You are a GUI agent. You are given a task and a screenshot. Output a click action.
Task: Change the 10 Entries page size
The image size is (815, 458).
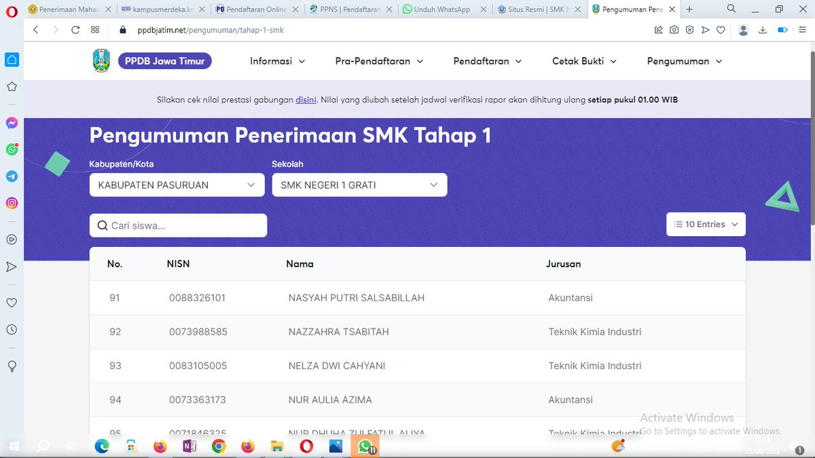click(x=706, y=225)
